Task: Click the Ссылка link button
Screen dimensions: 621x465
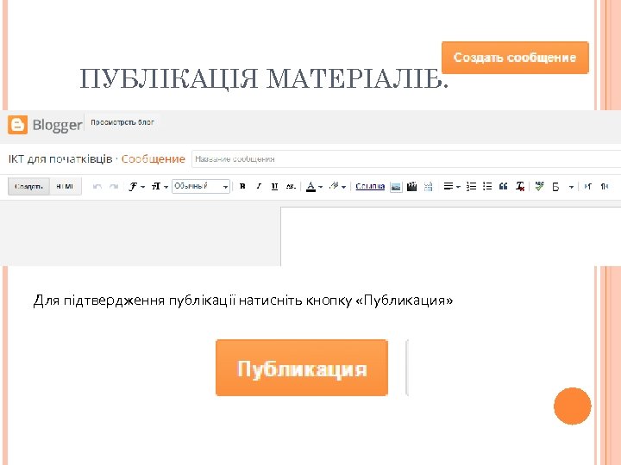Action: click(370, 186)
